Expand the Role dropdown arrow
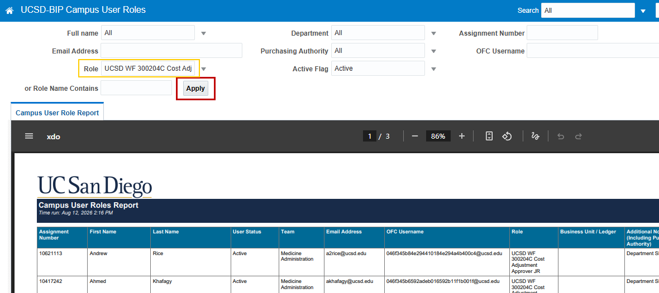This screenshot has height=293, width=659. pyautogui.click(x=203, y=69)
